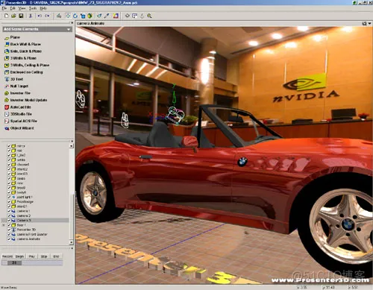The image size is (373, 290).
Task: Add 3 Walls & Plane element
Action: pyautogui.click(x=20, y=58)
